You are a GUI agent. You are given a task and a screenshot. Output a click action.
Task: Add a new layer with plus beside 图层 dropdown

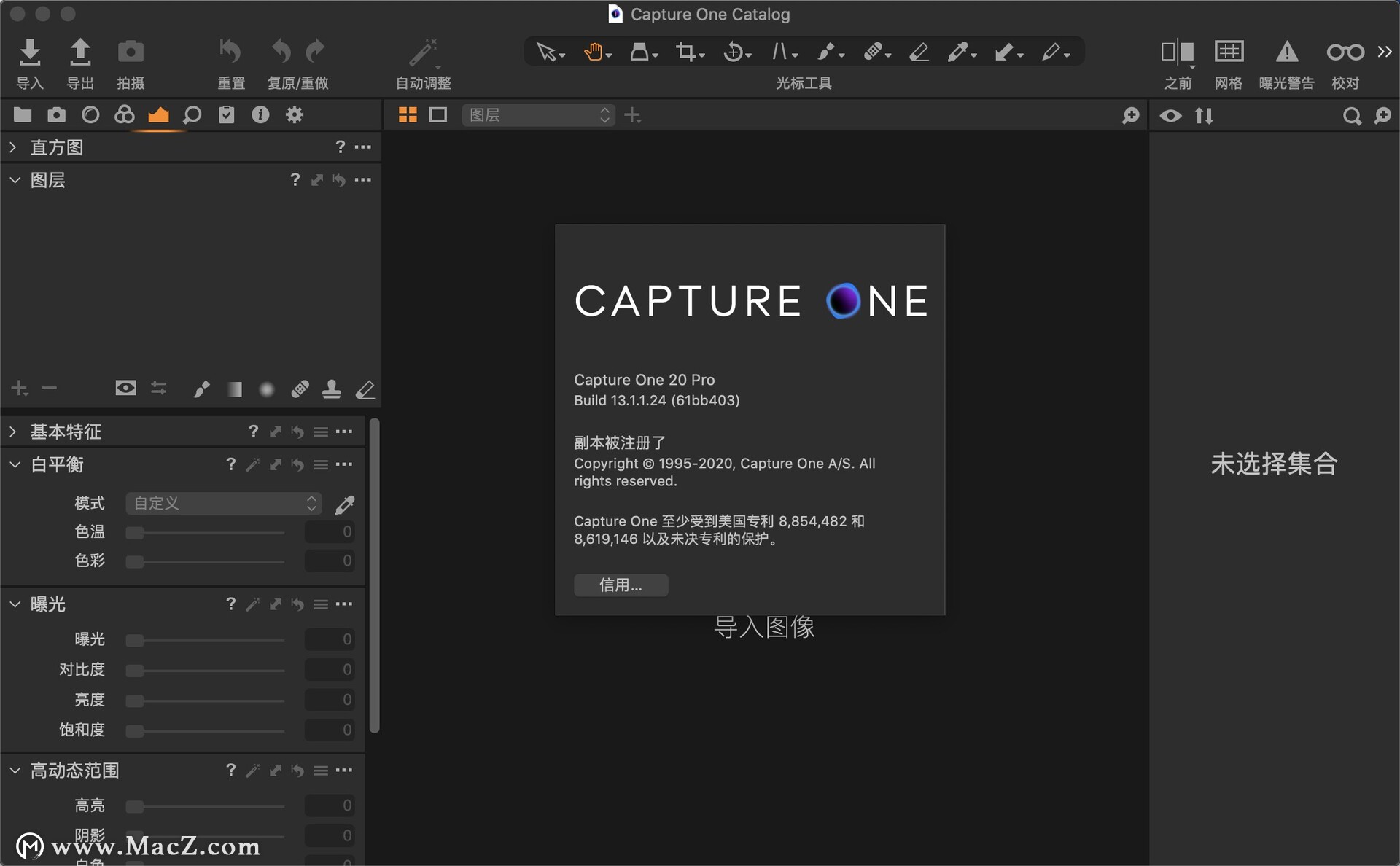pyautogui.click(x=633, y=115)
